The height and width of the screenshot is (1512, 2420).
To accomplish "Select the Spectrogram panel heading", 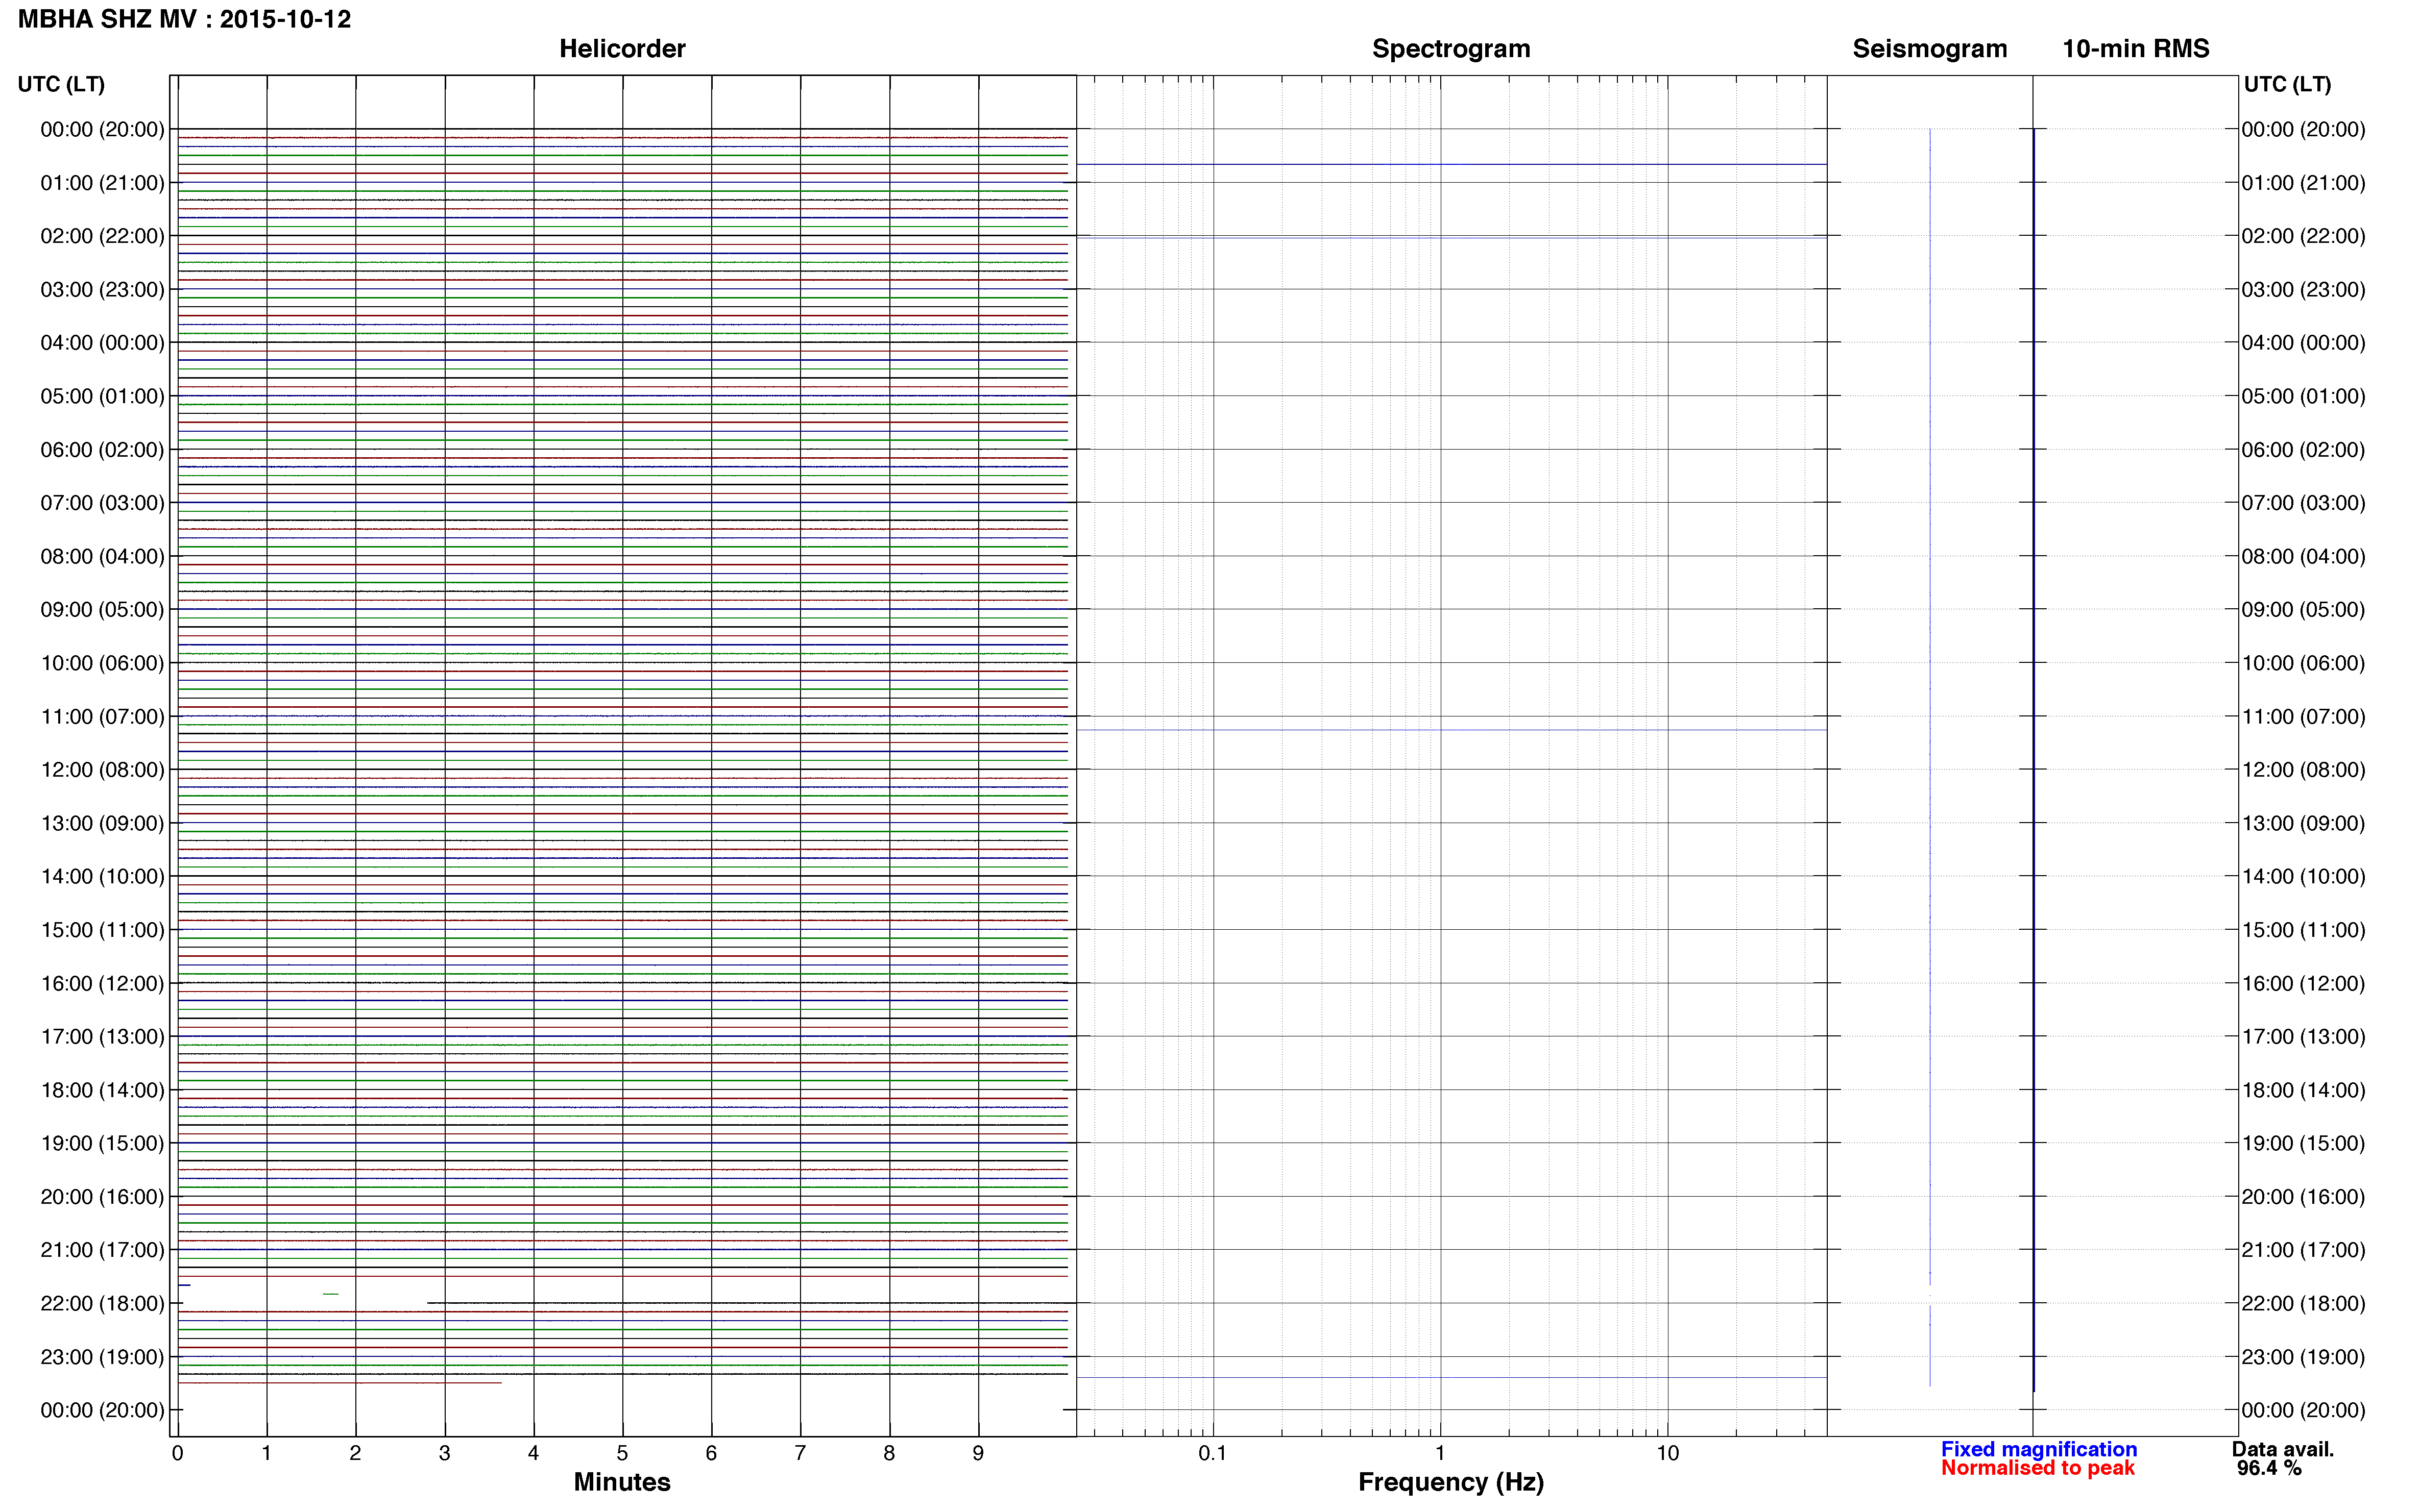I will click(1450, 49).
